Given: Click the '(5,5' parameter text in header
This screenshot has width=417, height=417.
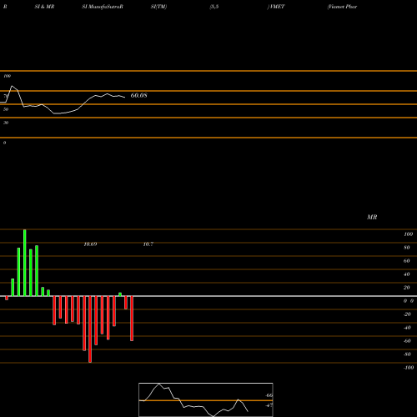Looking at the screenshot, I should (214, 7).
